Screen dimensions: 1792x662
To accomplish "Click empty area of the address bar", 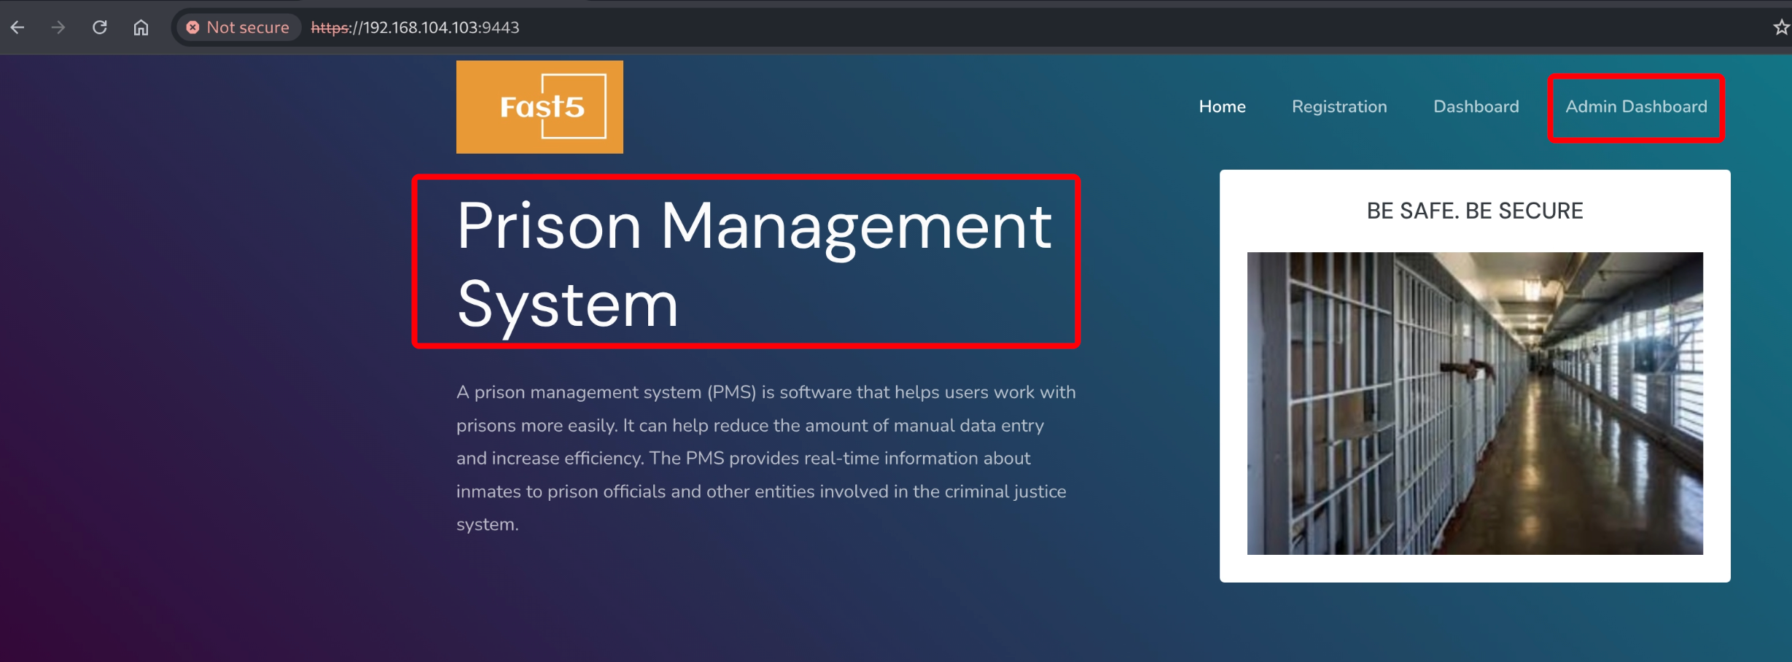I will click(1094, 28).
